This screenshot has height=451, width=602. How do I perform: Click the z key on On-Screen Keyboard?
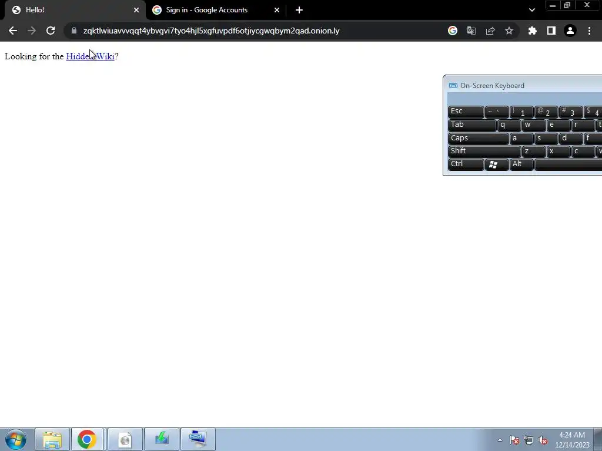coord(533,152)
